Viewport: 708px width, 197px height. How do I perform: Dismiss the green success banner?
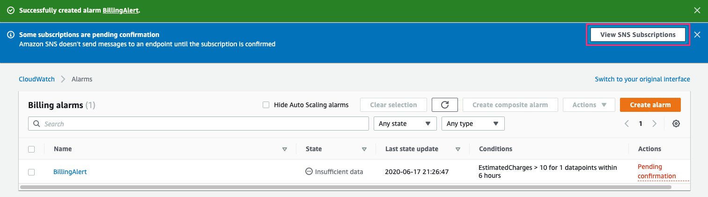point(697,10)
